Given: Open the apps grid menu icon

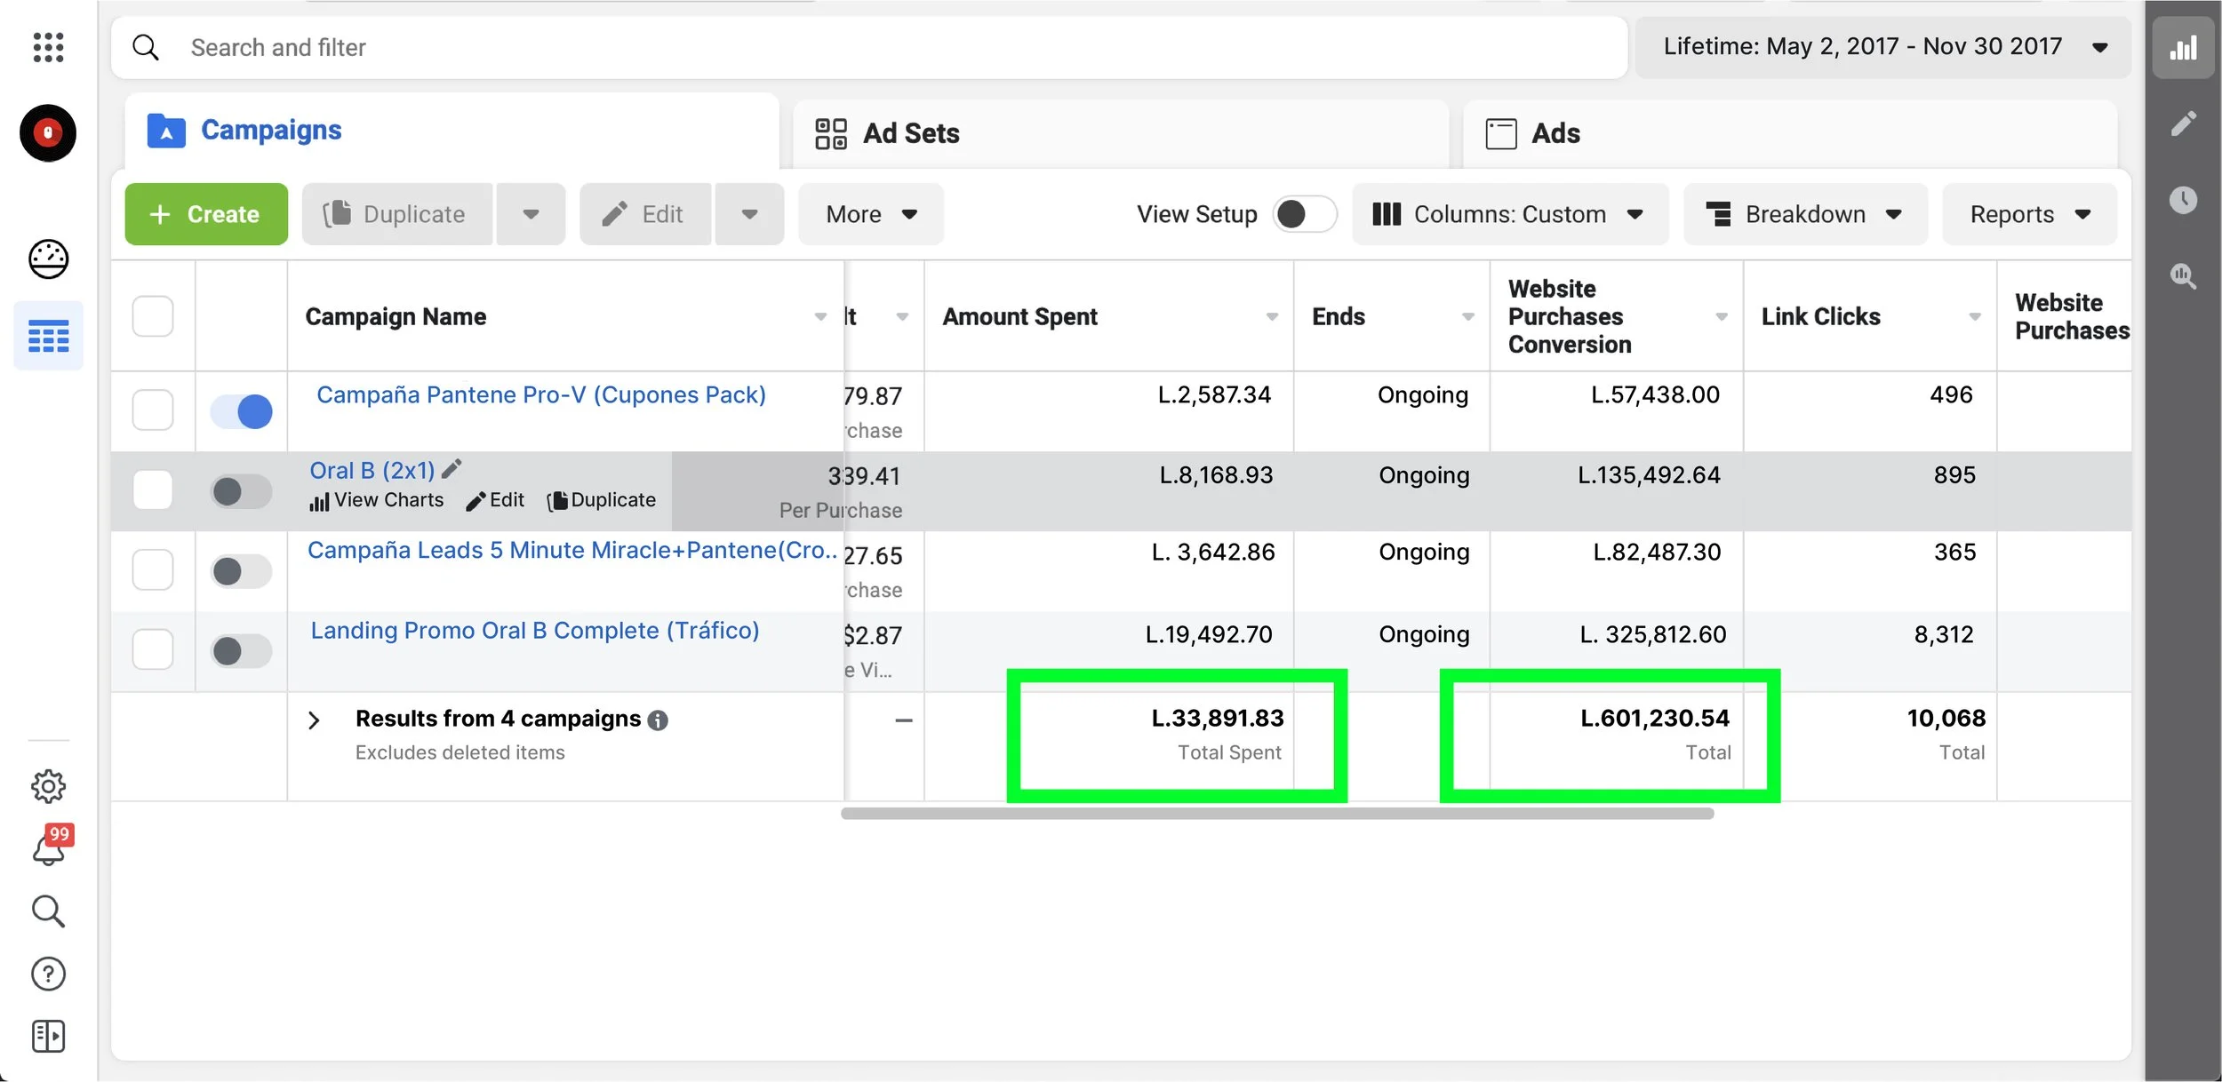Looking at the screenshot, I should (48, 47).
